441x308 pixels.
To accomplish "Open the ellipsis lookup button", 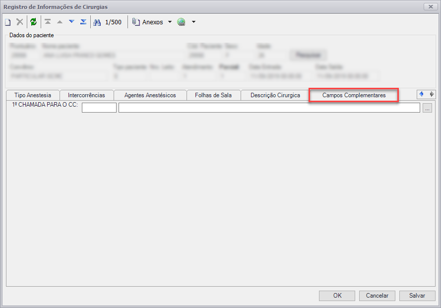I will (x=427, y=108).
